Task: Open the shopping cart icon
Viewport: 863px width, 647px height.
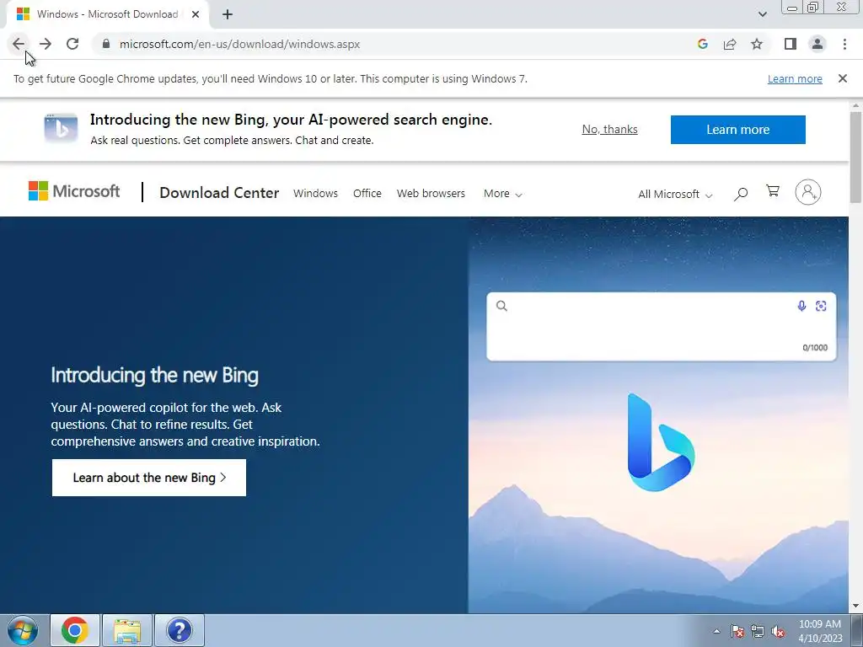Action: pos(773,191)
